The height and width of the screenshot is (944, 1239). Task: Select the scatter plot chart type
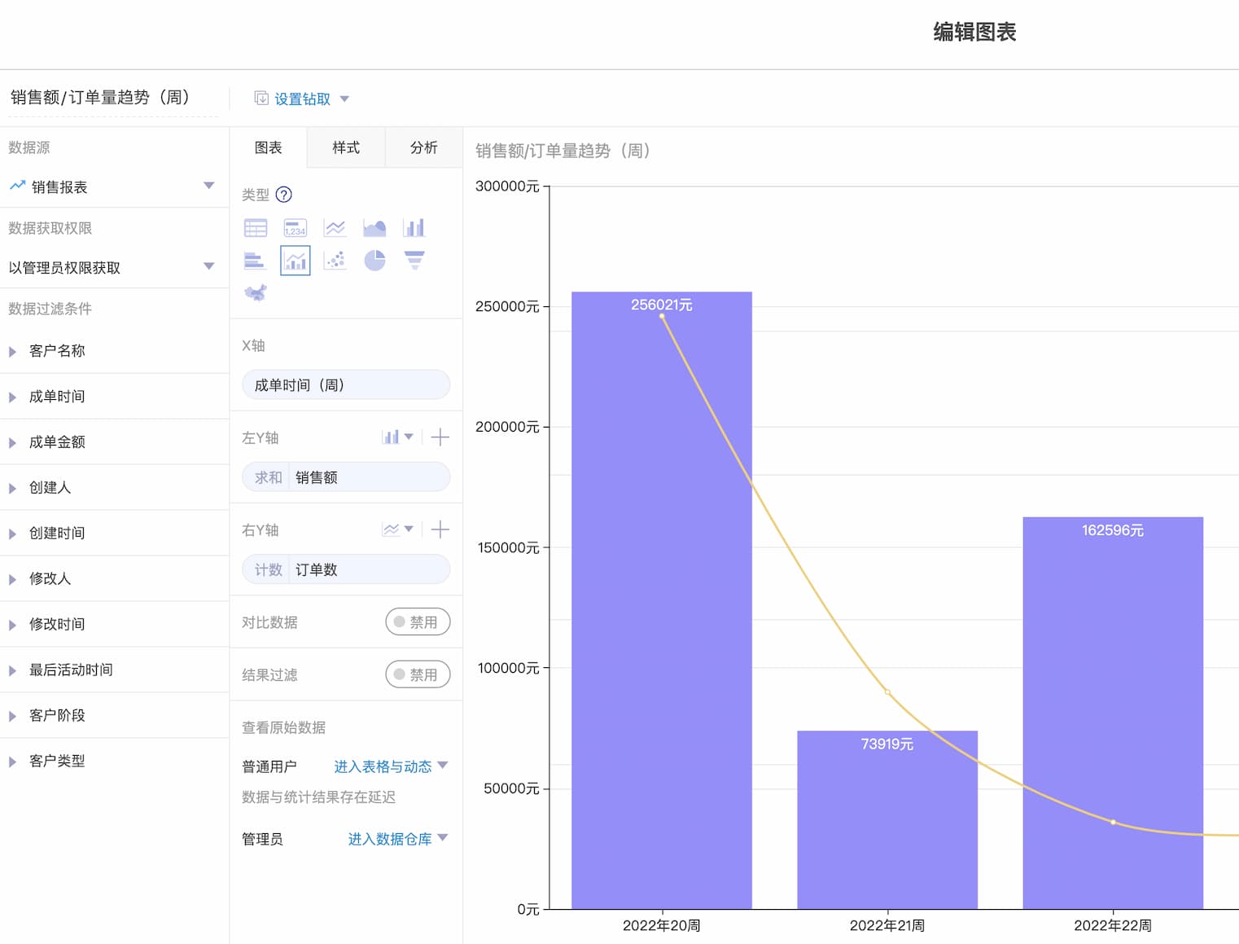click(x=335, y=261)
